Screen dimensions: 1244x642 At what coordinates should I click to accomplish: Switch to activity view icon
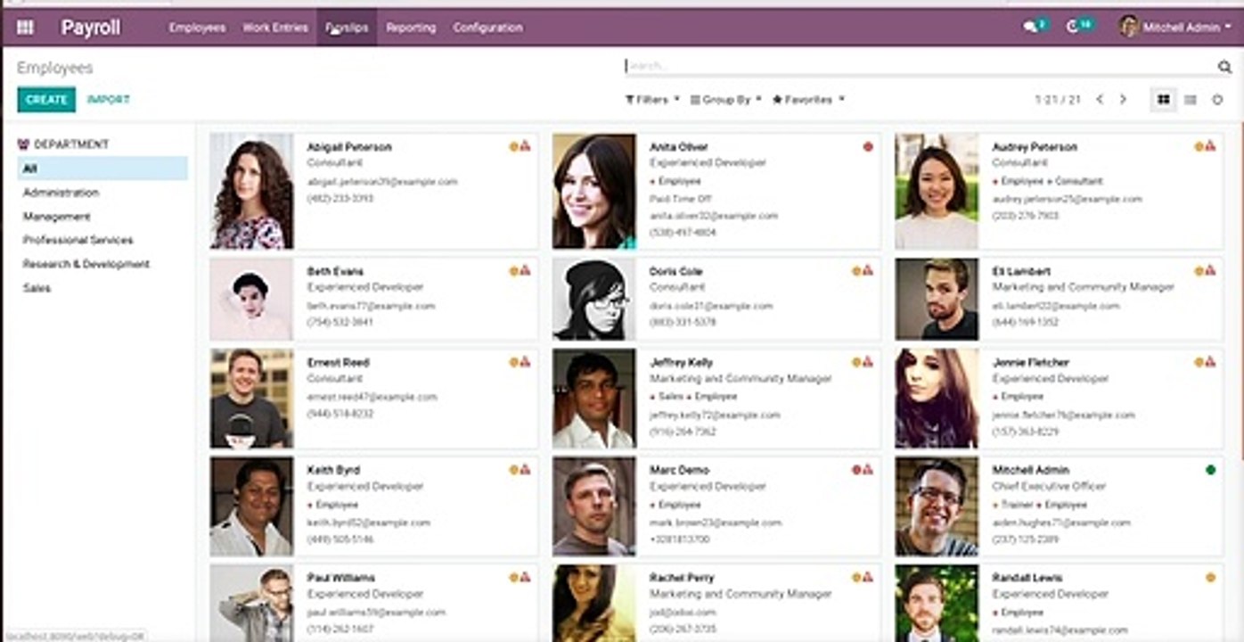click(x=1217, y=100)
